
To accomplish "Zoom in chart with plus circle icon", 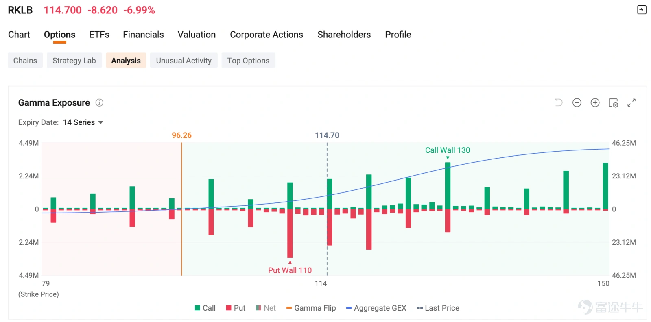I will click(595, 102).
